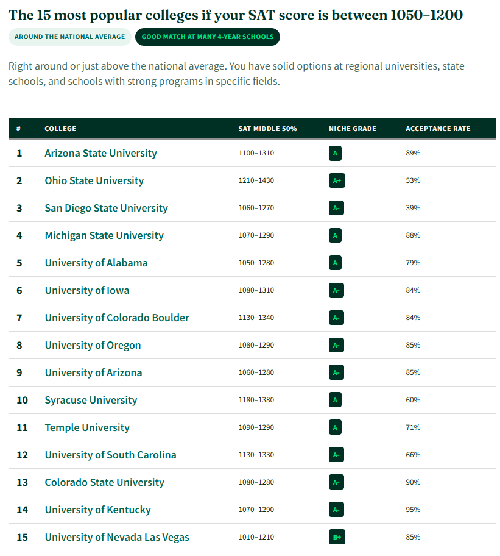Click the 79% acceptance rate value

click(x=413, y=263)
